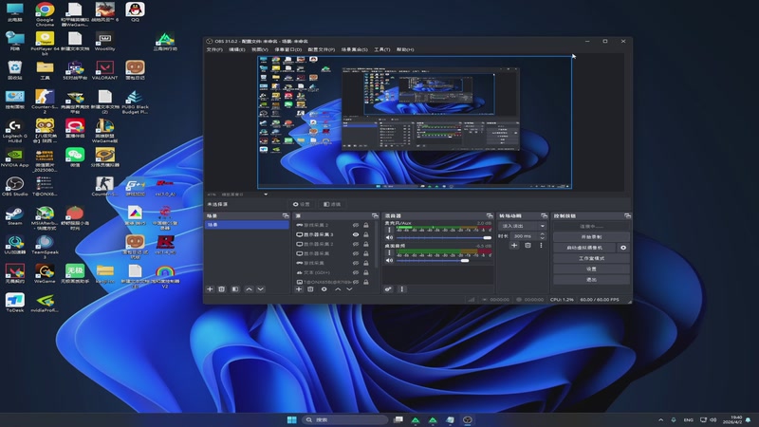Toggle visibility of 显示器采集 3 source
Viewport: 759px width, 427px height.
(356, 234)
